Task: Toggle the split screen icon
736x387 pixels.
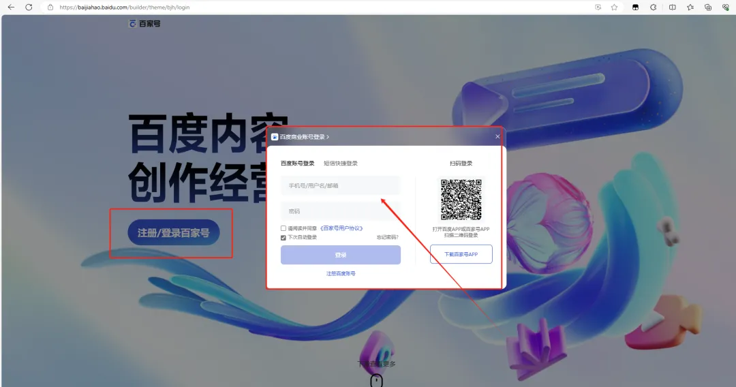Action: pos(672,7)
